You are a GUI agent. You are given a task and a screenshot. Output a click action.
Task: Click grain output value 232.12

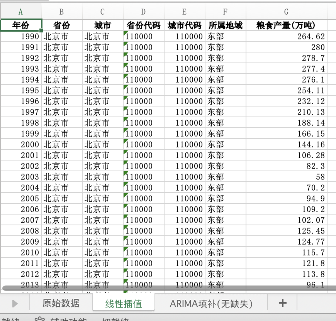point(287,101)
